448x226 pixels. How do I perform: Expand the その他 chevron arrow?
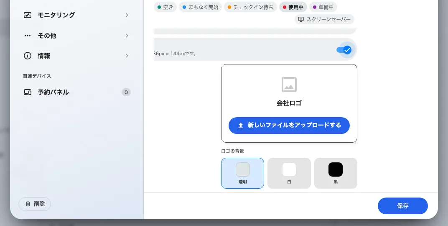tap(127, 36)
